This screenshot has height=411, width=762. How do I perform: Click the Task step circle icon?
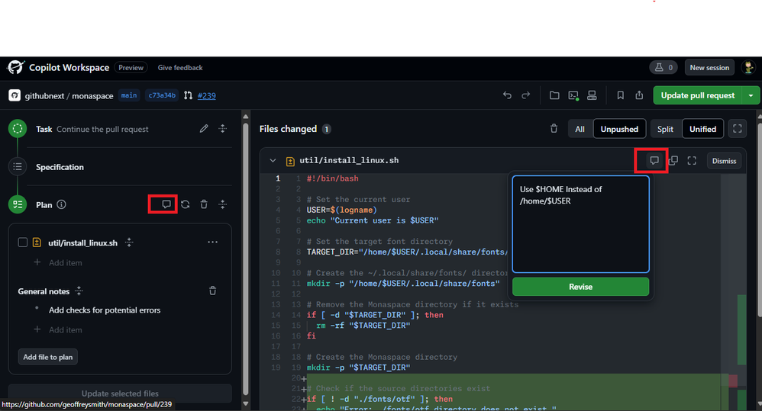point(18,129)
